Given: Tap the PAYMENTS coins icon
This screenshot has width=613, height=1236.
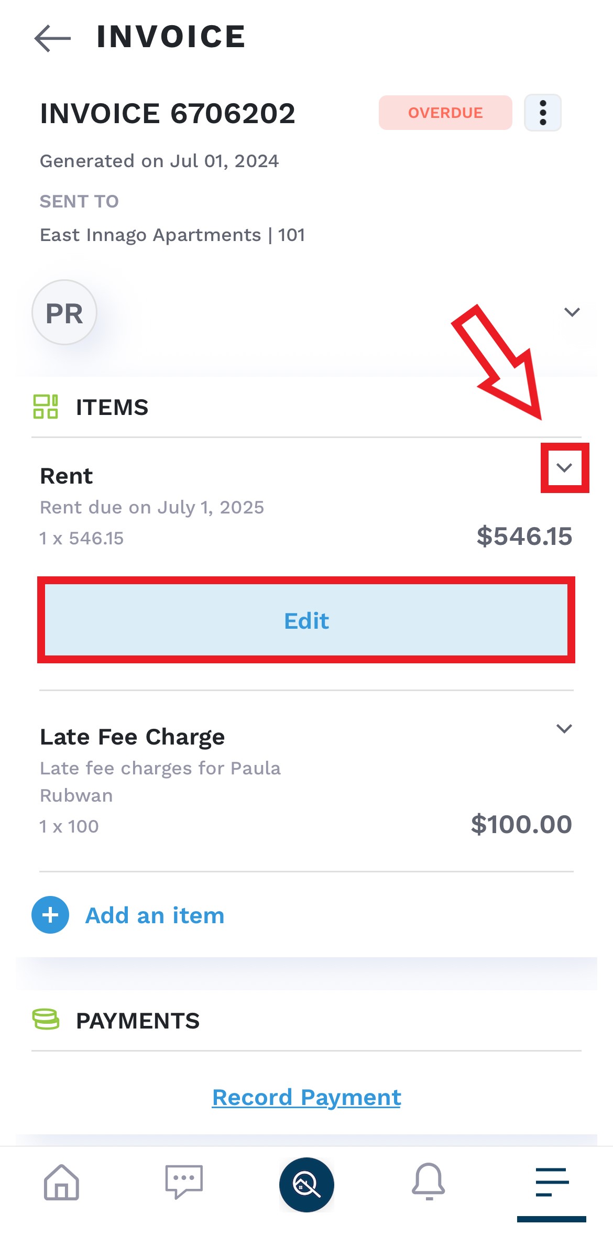Looking at the screenshot, I should pos(46,1020).
